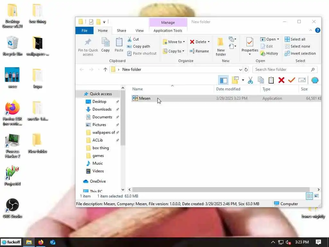Open Documents in navigation pane
Image resolution: width=329 pixels, height=247 pixels.
[x=102, y=117]
